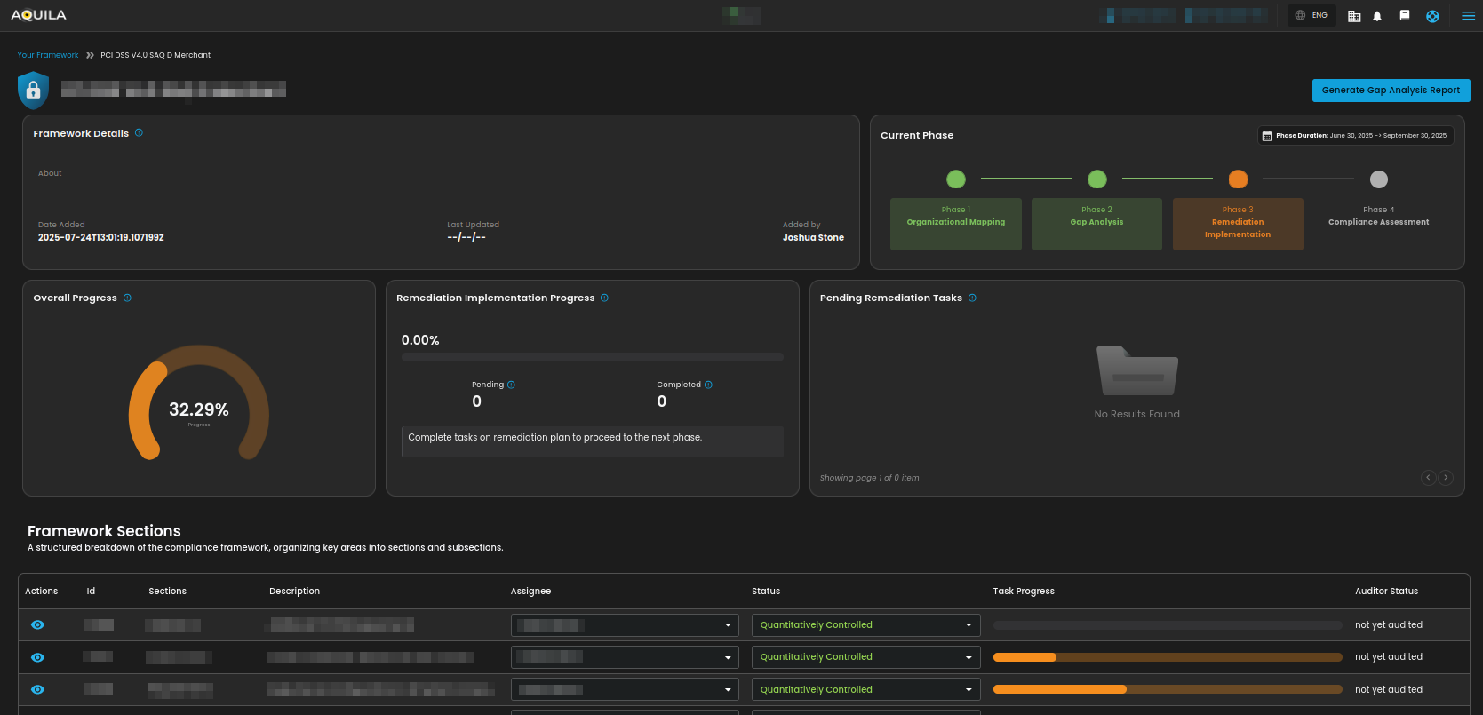Open the documentation book icon
1483x715 pixels.
click(x=1405, y=15)
